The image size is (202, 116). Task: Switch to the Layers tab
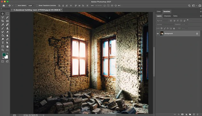click(x=159, y=16)
